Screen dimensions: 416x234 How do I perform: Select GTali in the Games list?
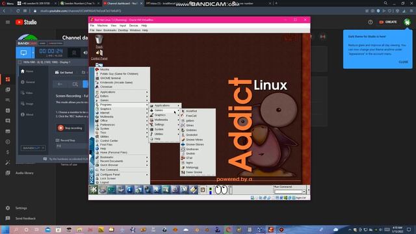coord(198,158)
